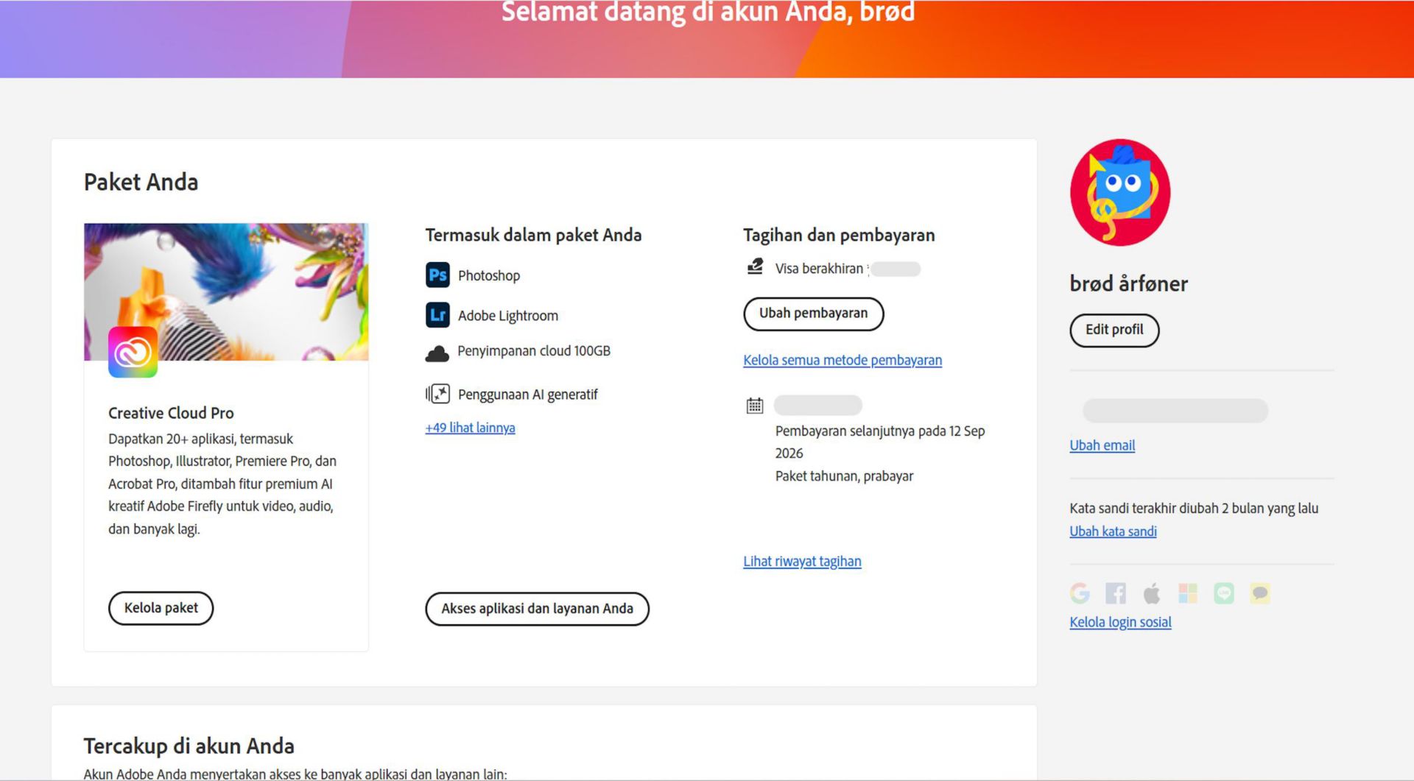Click the Apple login icon
This screenshot has height=781, width=1414.
pos(1152,593)
